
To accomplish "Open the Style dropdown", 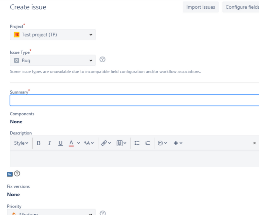I will pos(21,143).
